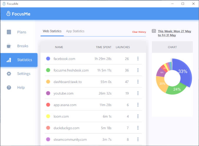
Task: Open options menu for steamcommunity.com row
Action: point(138,140)
